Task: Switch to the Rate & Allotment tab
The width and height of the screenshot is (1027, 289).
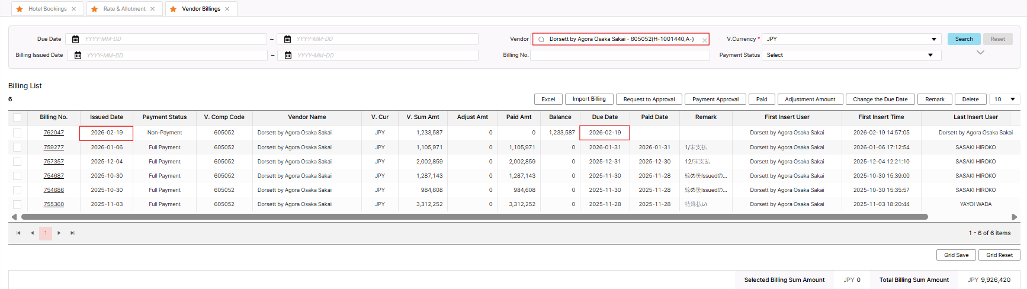Action: click(x=124, y=9)
